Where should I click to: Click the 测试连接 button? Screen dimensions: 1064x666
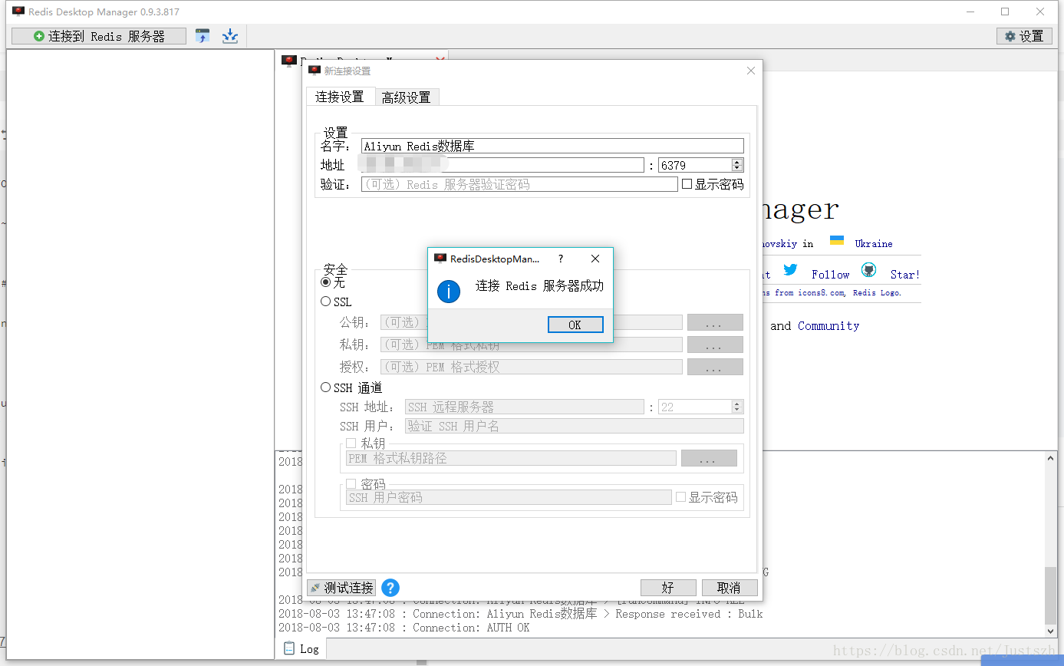(x=341, y=588)
